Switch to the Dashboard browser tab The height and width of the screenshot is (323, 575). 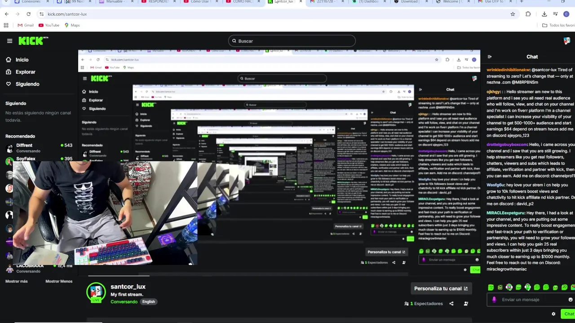368,2
